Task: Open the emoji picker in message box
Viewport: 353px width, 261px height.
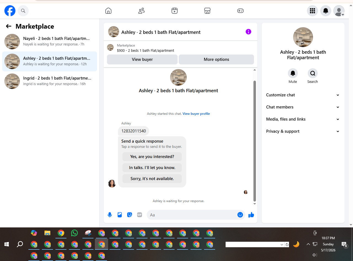Action: (x=240, y=215)
